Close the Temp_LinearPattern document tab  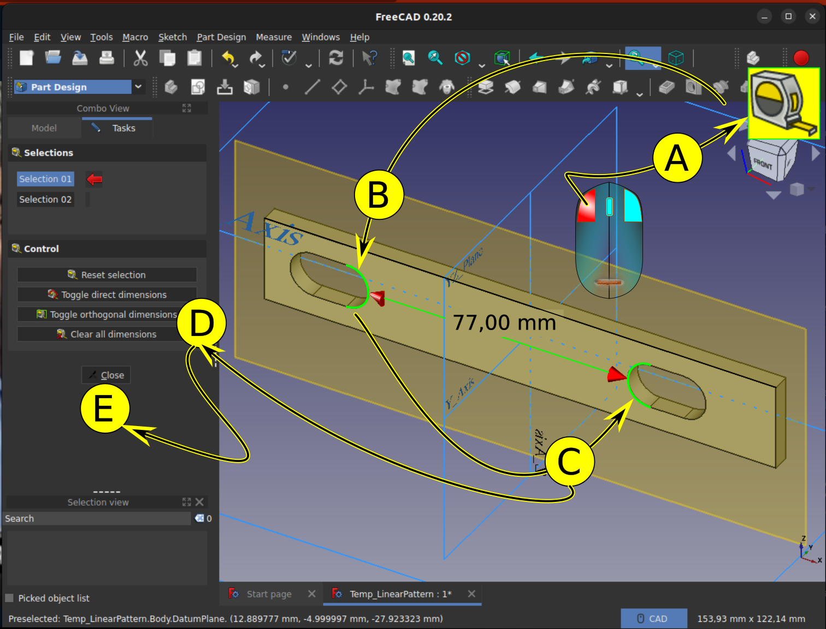(471, 594)
